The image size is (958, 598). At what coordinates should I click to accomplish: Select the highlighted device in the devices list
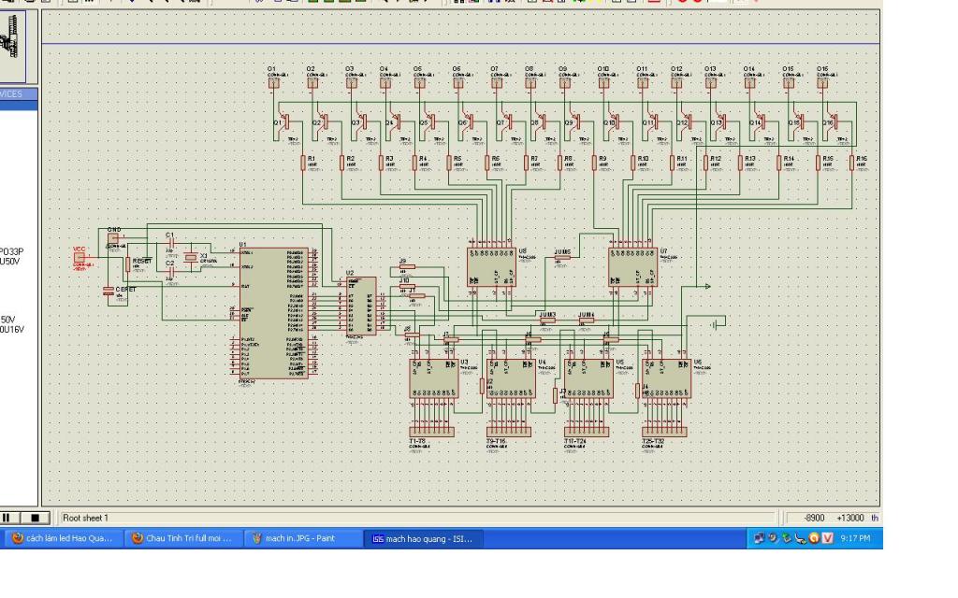[x=19, y=106]
